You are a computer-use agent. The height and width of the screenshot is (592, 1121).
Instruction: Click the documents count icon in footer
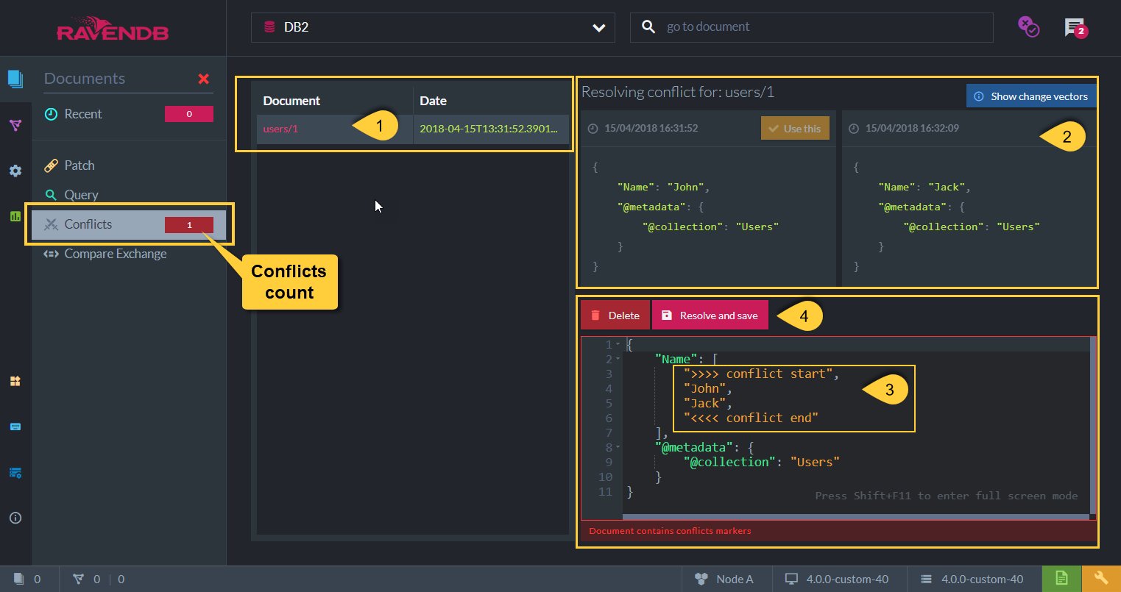(x=19, y=579)
